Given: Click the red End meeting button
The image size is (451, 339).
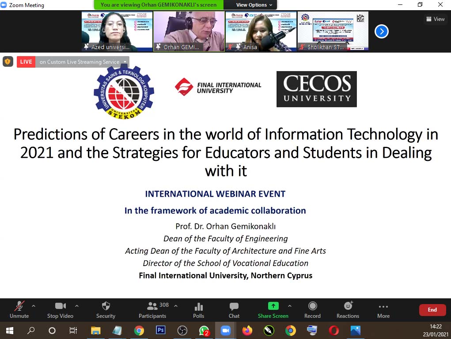Looking at the screenshot, I should tap(432, 310).
